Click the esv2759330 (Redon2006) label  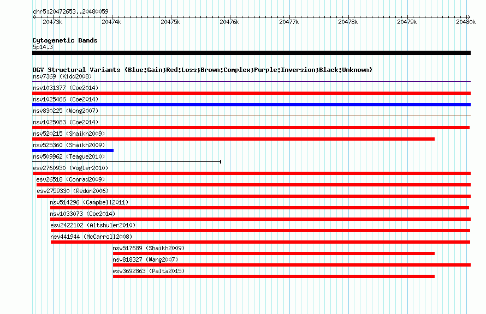pyautogui.click(x=73, y=191)
